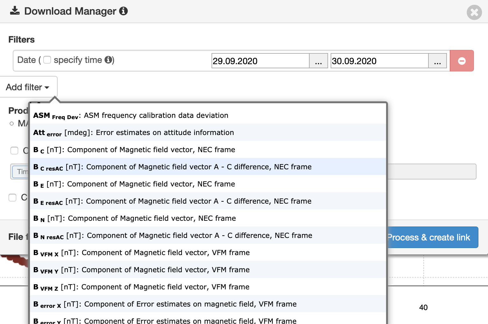This screenshot has width=488, height=324.
Task: Edit the start date field 29.09.2020
Action: pyautogui.click(x=261, y=61)
